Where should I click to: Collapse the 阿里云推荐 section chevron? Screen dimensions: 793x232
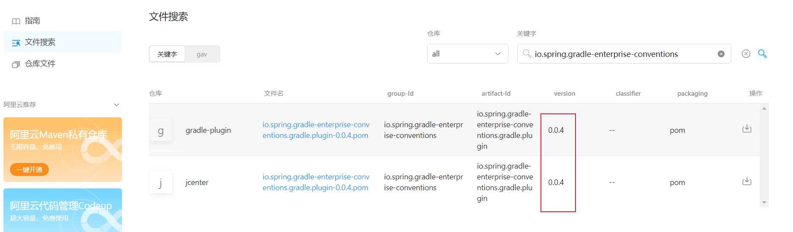click(x=116, y=105)
